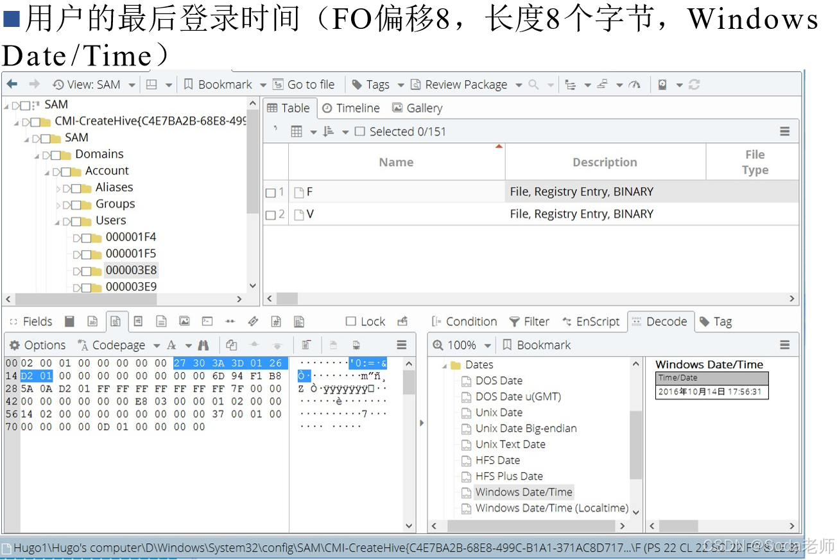Click the back arrow in the toolbar
This screenshot has height=560, width=837.
[x=12, y=84]
